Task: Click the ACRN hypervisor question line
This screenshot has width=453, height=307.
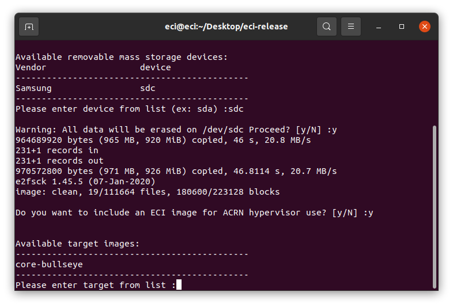Action: (x=194, y=213)
